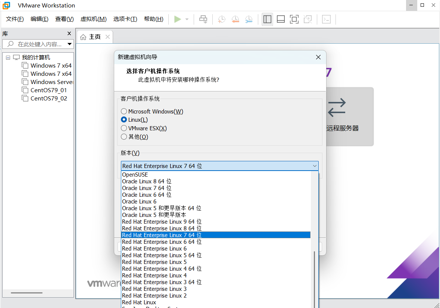Toggle the Show Library sidebar icon
This screenshot has width=440, height=308.
(267, 19)
